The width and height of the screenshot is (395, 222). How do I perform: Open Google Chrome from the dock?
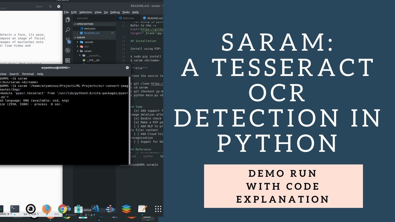pyautogui.click(x=63, y=209)
